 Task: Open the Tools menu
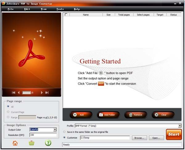(60, 9)
